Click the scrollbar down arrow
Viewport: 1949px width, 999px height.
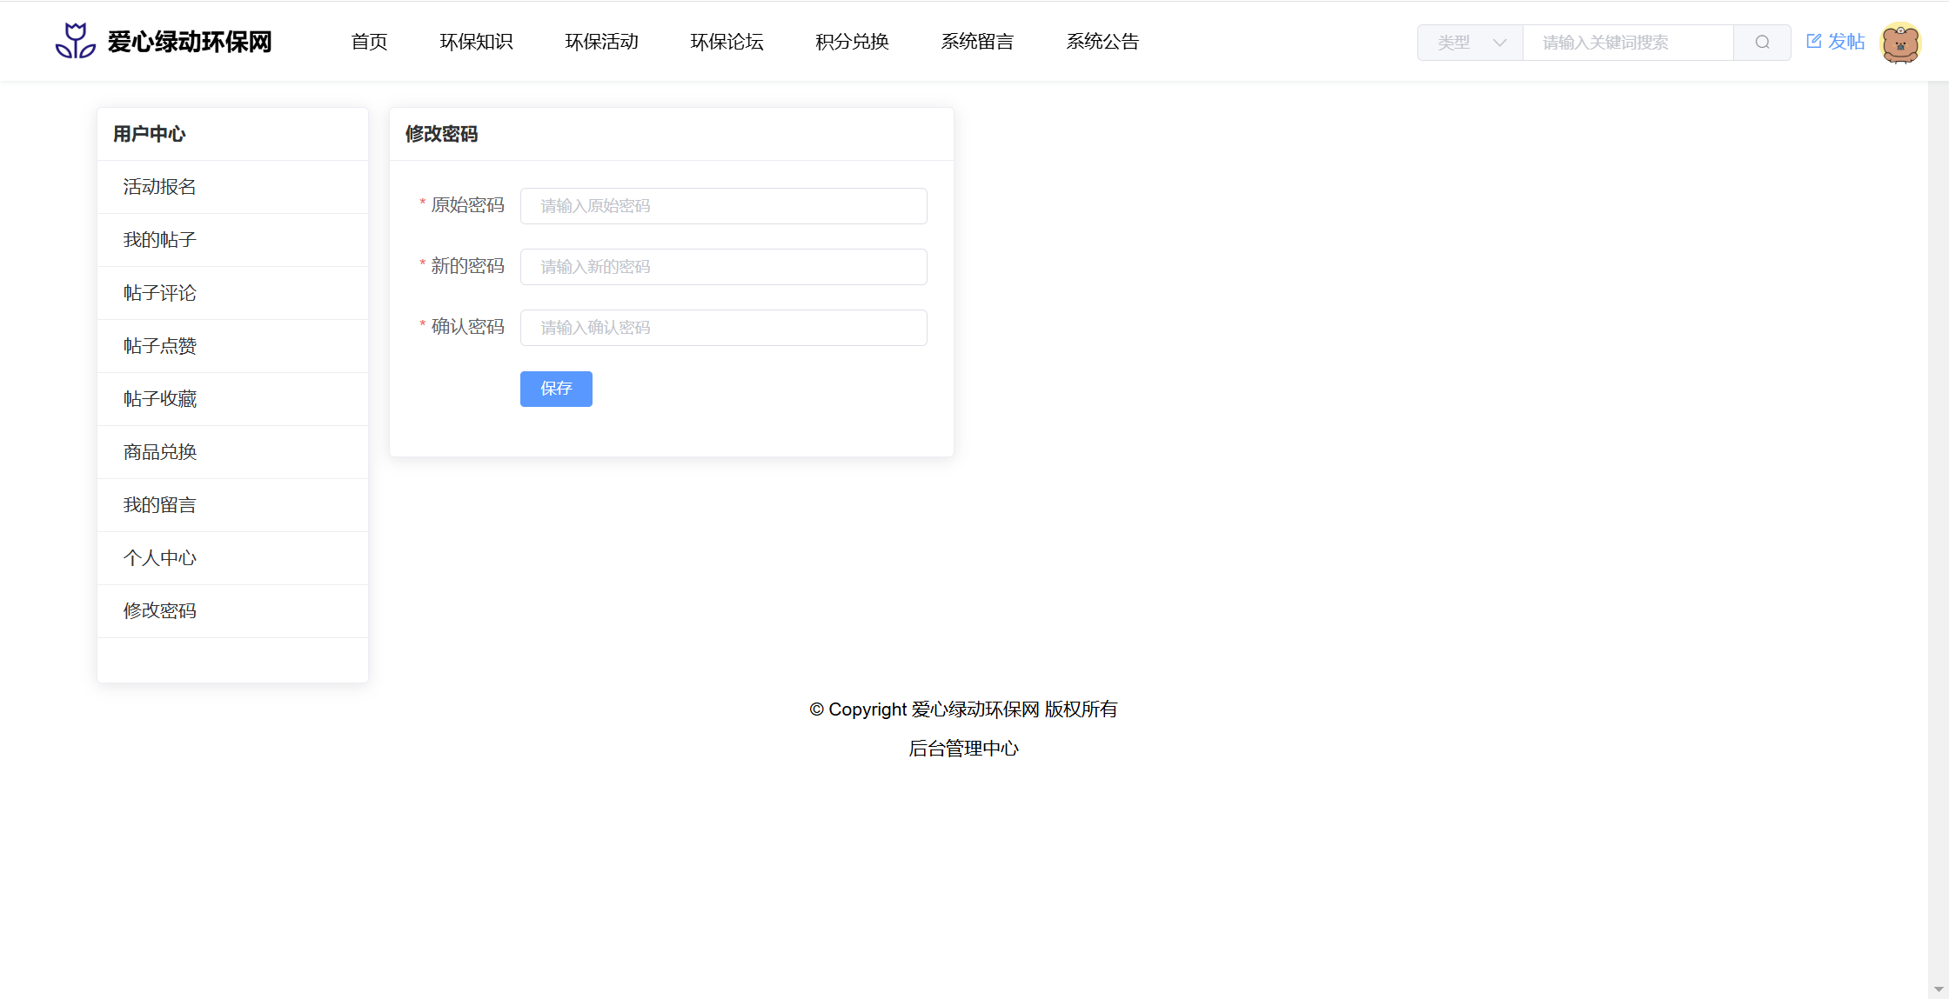pos(1938,989)
